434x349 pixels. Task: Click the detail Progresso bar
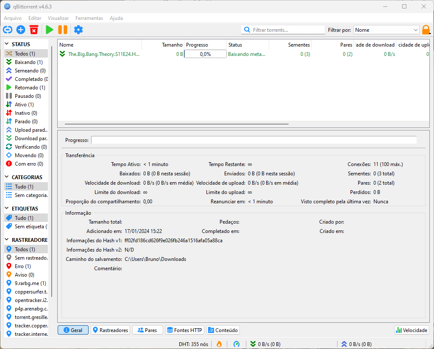point(254,140)
